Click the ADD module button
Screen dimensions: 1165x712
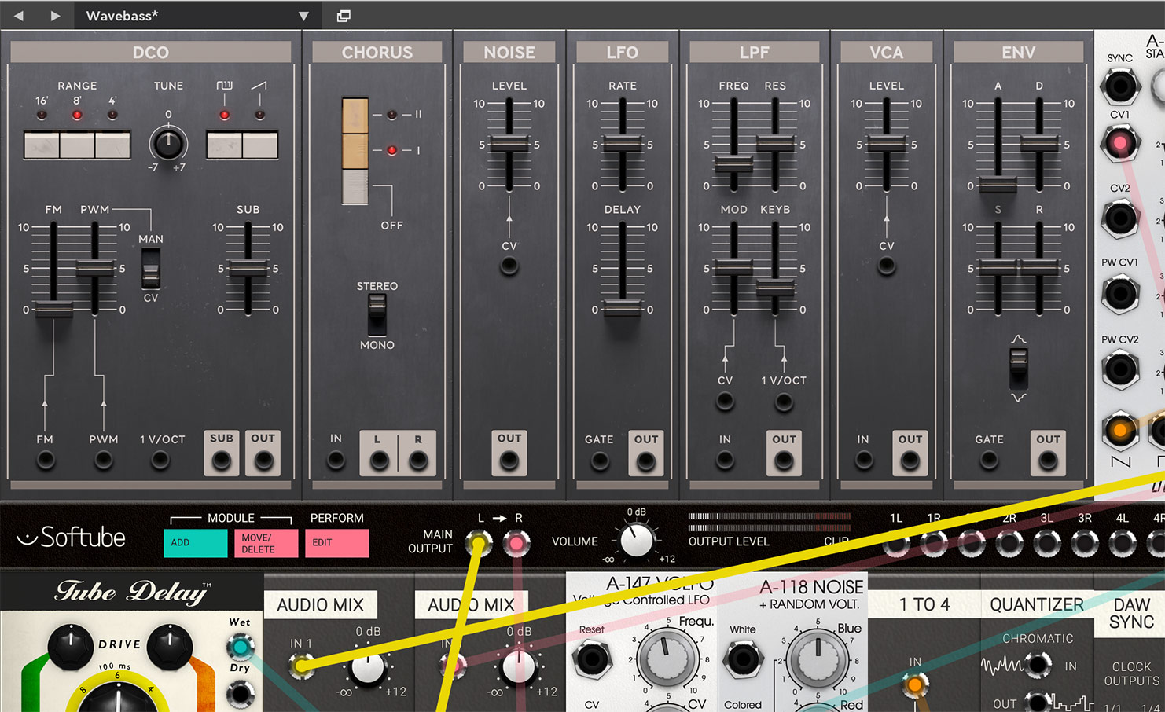196,543
